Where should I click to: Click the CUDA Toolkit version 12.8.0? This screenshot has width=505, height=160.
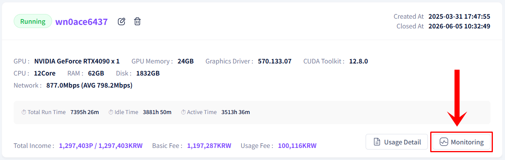[x=359, y=61]
